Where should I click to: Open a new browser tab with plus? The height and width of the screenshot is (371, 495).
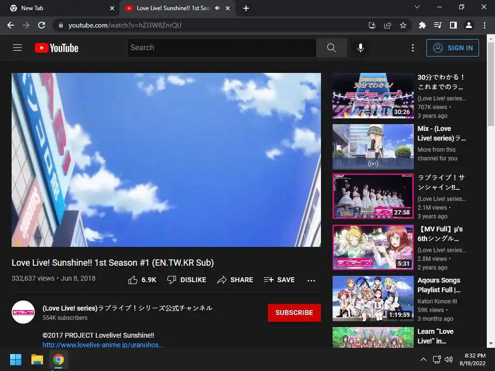click(246, 8)
